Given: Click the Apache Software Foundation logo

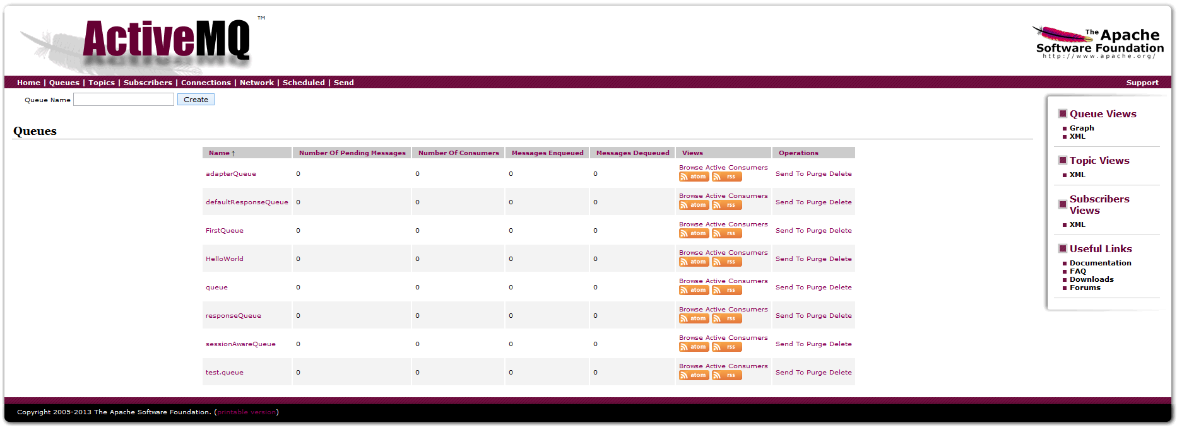Looking at the screenshot, I should pos(1097,43).
